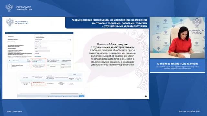
Task: Open the www.roskazna.ru link in the footer
Action: point(15,111)
